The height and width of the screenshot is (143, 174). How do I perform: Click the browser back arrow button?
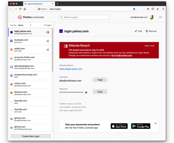coord(11,9)
